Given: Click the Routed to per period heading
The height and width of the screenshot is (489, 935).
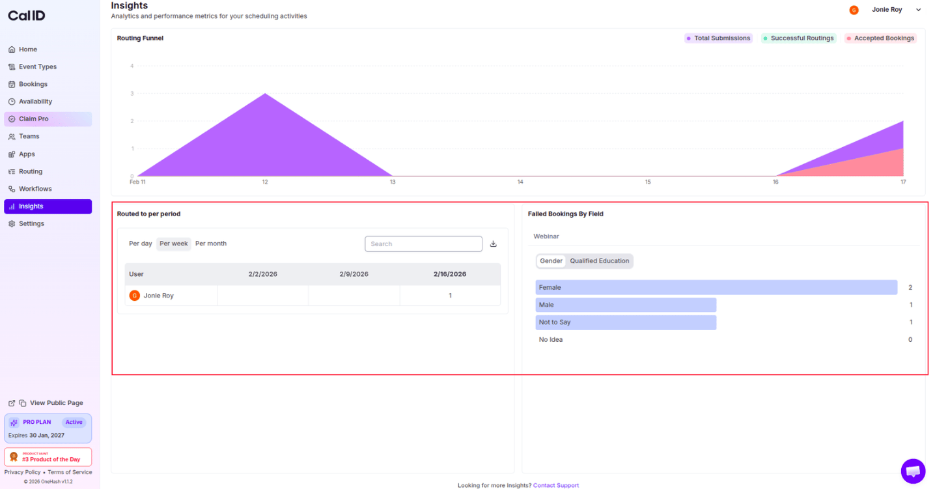Looking at the screenshot, I should 148,214.
